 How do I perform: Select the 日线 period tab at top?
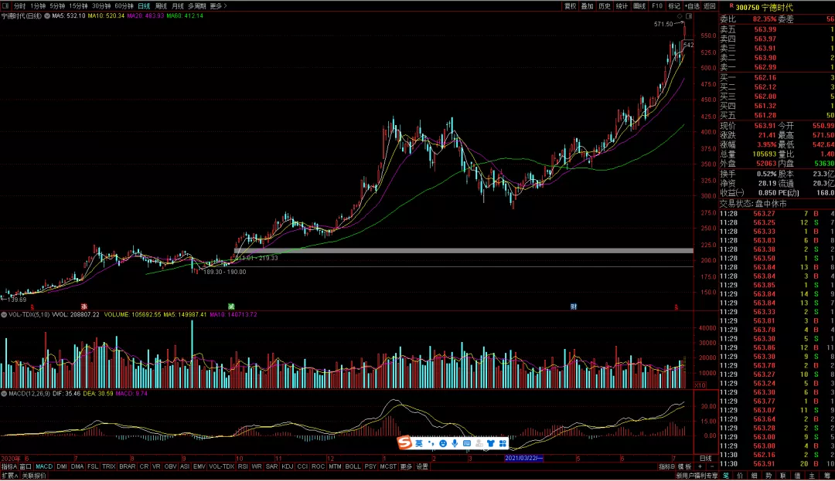(x=144, y=6)
